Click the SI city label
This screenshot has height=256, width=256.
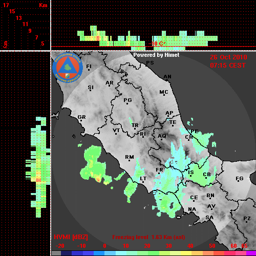tap(91, 88)
